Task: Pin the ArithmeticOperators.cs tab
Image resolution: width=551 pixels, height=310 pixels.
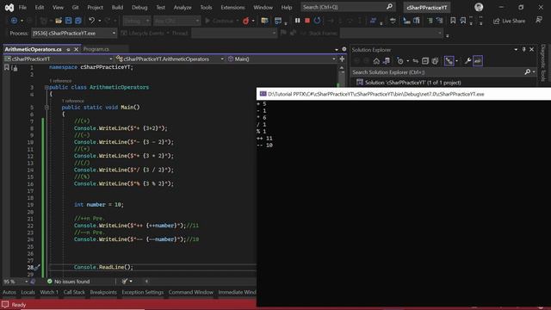Action: [68, 50]
